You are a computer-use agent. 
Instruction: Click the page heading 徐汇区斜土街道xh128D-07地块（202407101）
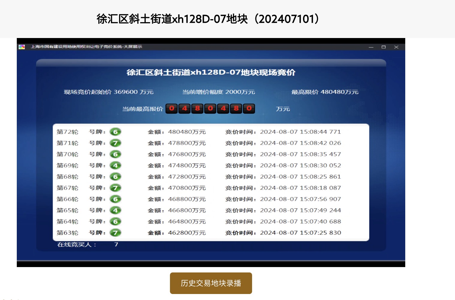209,19
